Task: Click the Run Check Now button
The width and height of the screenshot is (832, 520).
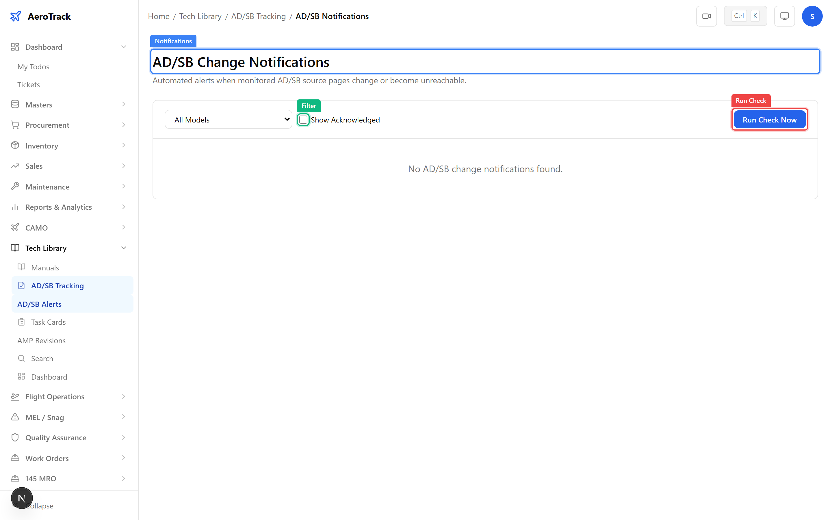Action: [x=769, y=119]
